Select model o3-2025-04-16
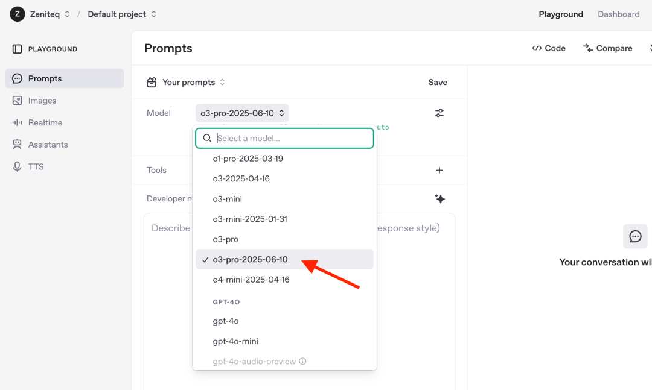 click(x=284, y=178)
